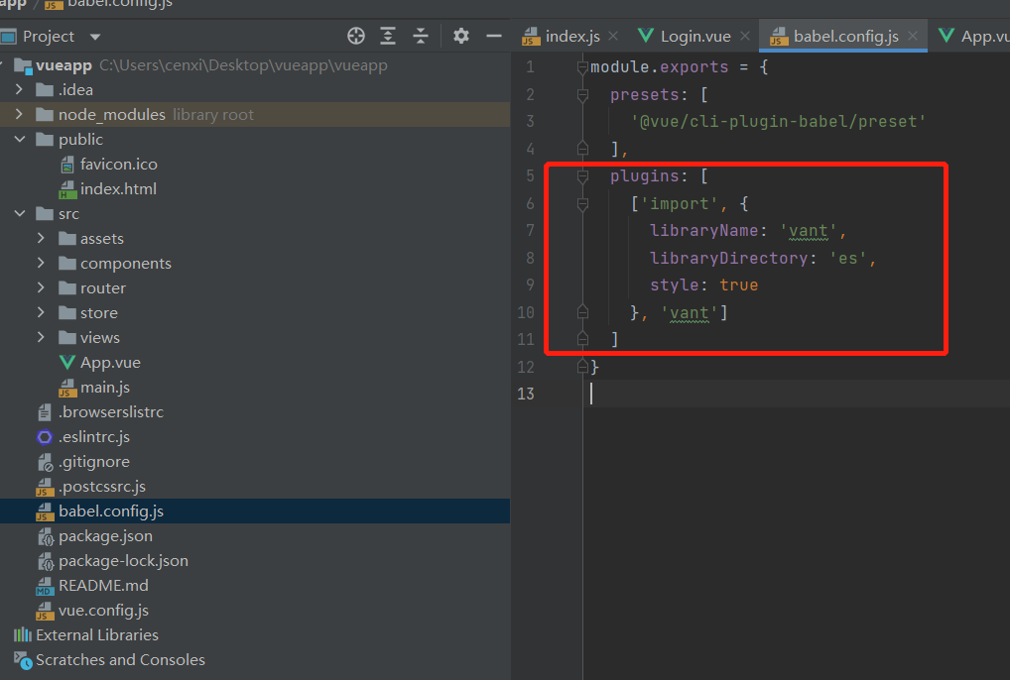Collapse the public folder
Viewport: 1010px width, 680px height.
click(19, 140)
